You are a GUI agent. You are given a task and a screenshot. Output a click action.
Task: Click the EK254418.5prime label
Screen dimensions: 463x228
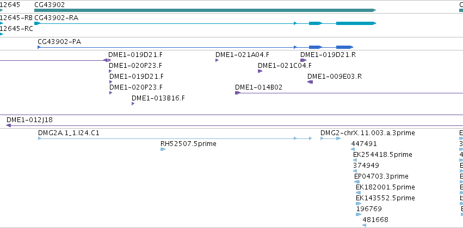coord(382,155)
